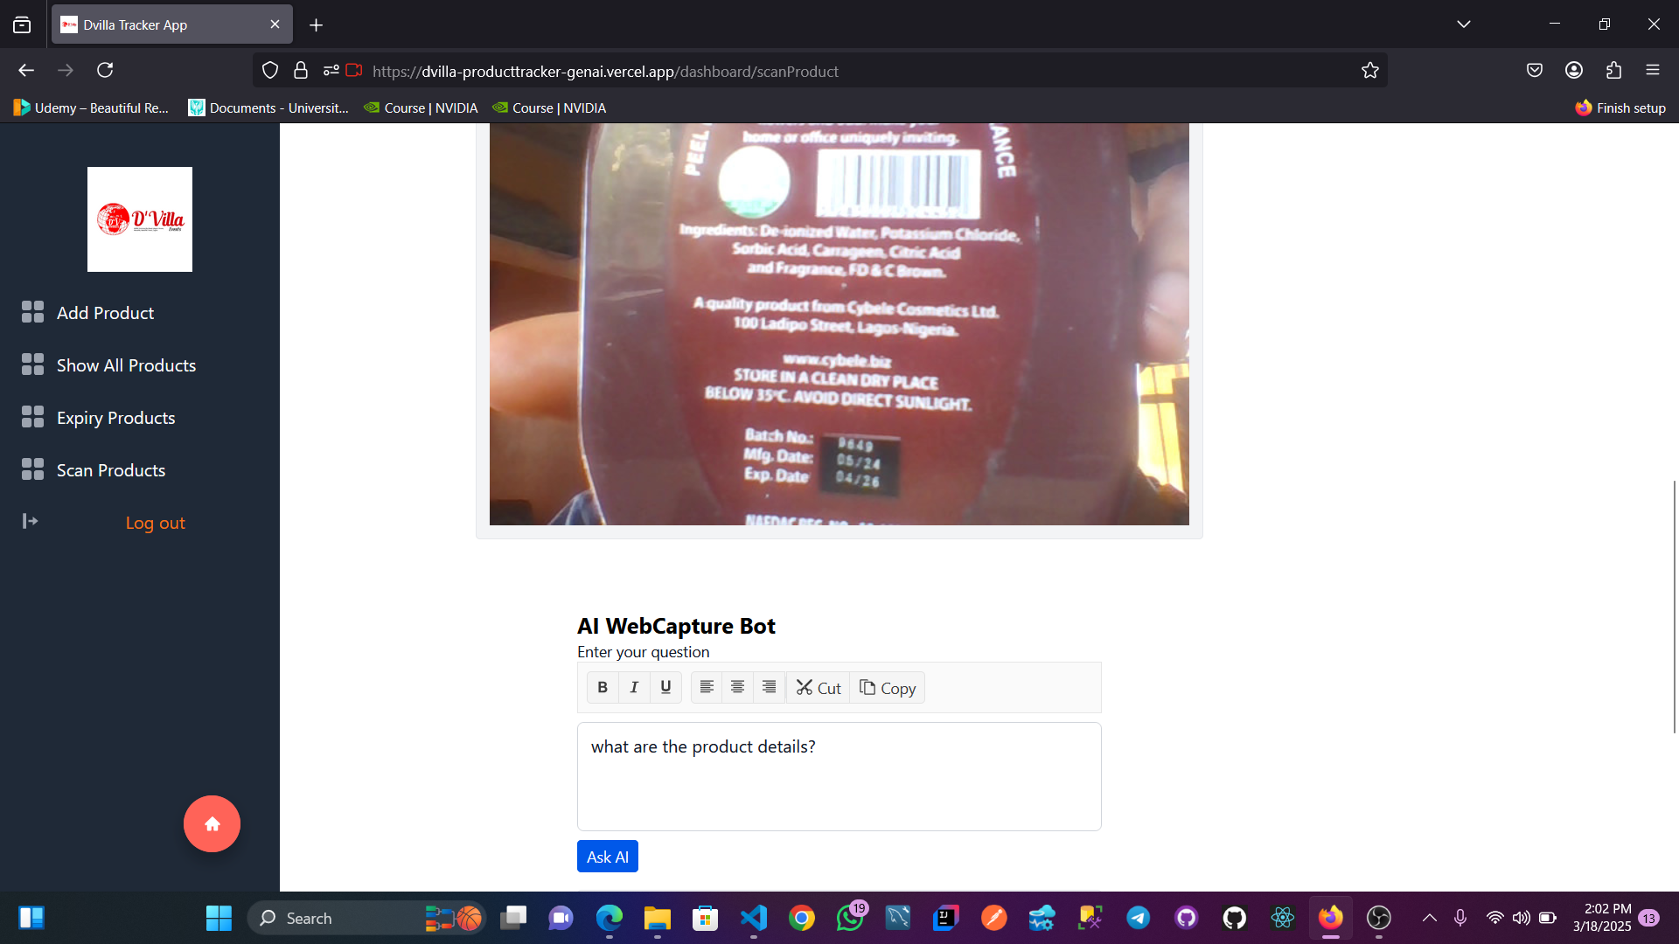Open Google Chrome from taskbar
The width and height of the screenshot is (1679, 944).
[x=802, y=918]
